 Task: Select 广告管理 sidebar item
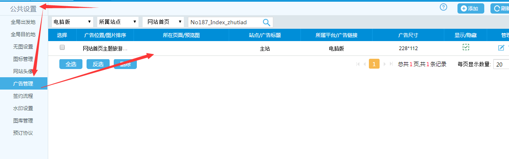pyautogui.click(x=23, y=84)
